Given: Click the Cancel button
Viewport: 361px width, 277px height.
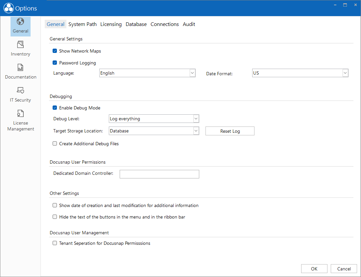Looking at the screenshot, I should tap(344, 269).
